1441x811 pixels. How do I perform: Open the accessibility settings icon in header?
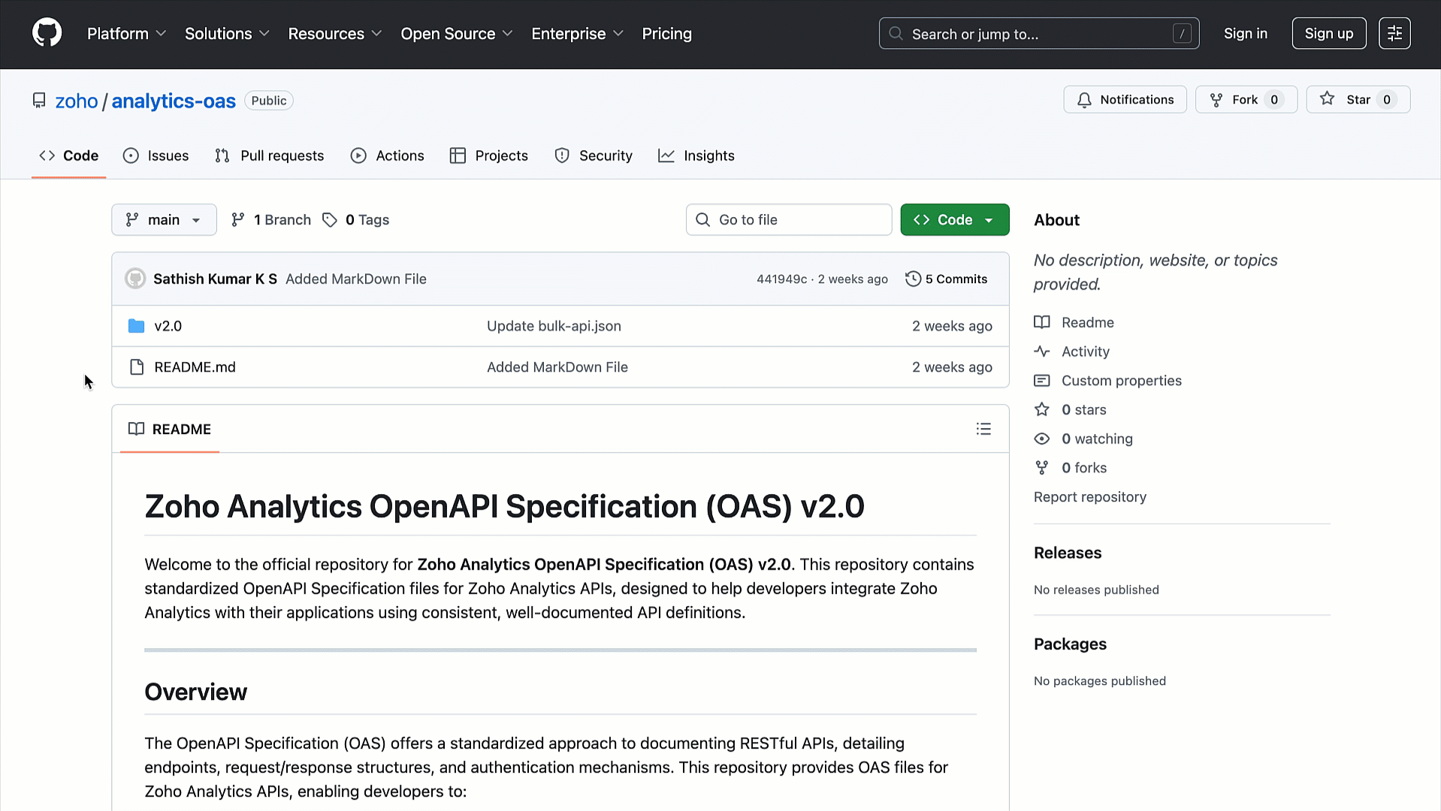1394,33
